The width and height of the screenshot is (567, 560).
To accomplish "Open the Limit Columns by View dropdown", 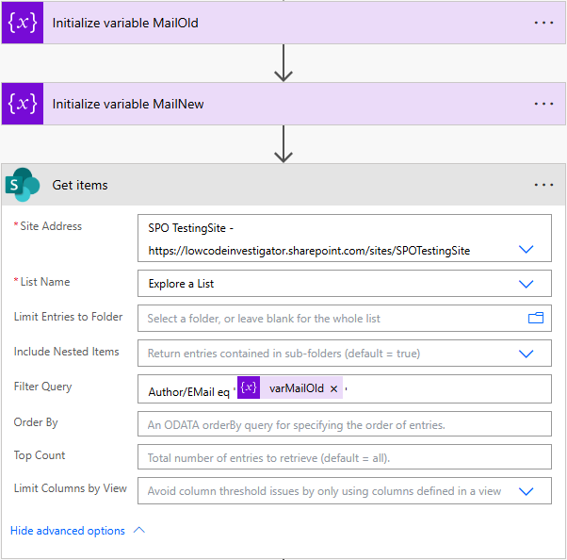I will point(526,491).
